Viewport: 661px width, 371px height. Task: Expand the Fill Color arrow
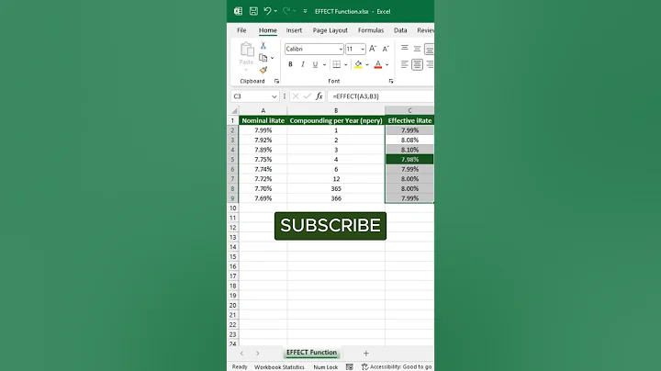coord(367,64)
